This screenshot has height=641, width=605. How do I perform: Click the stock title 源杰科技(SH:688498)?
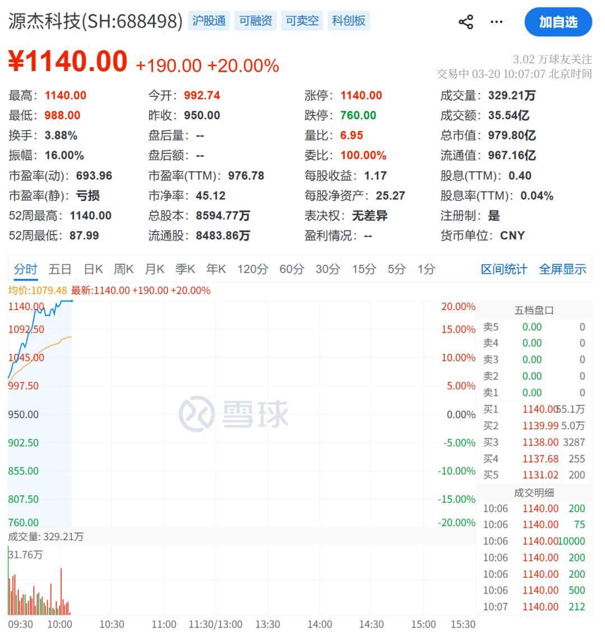95,21
